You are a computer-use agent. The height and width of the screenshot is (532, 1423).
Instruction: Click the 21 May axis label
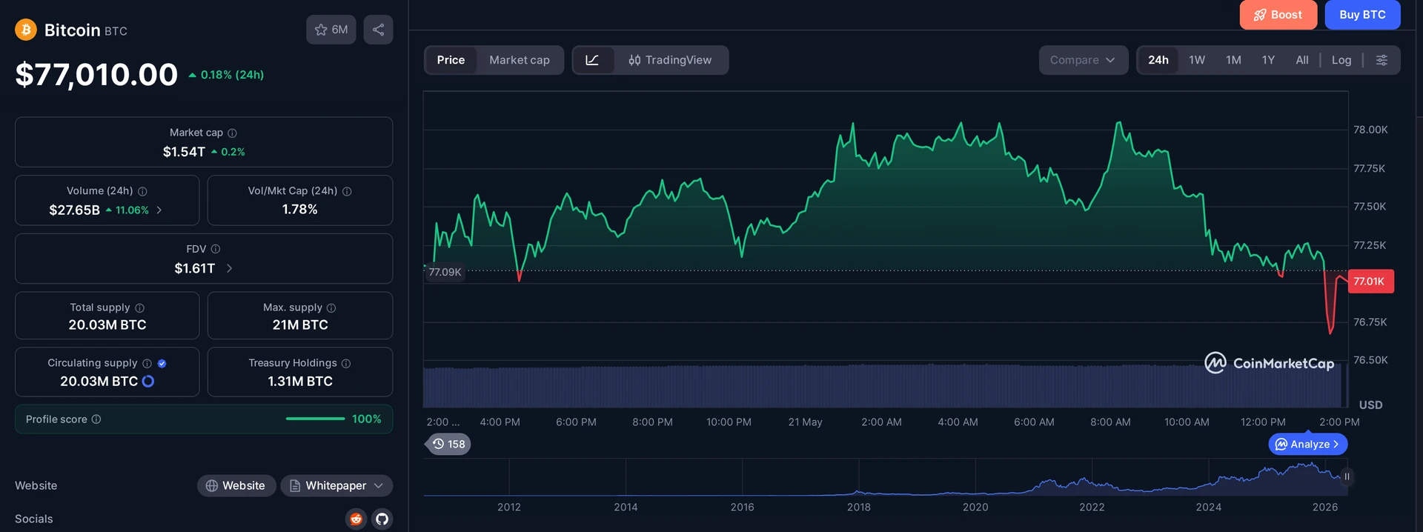pyautogui.click(x=805, y=422)
